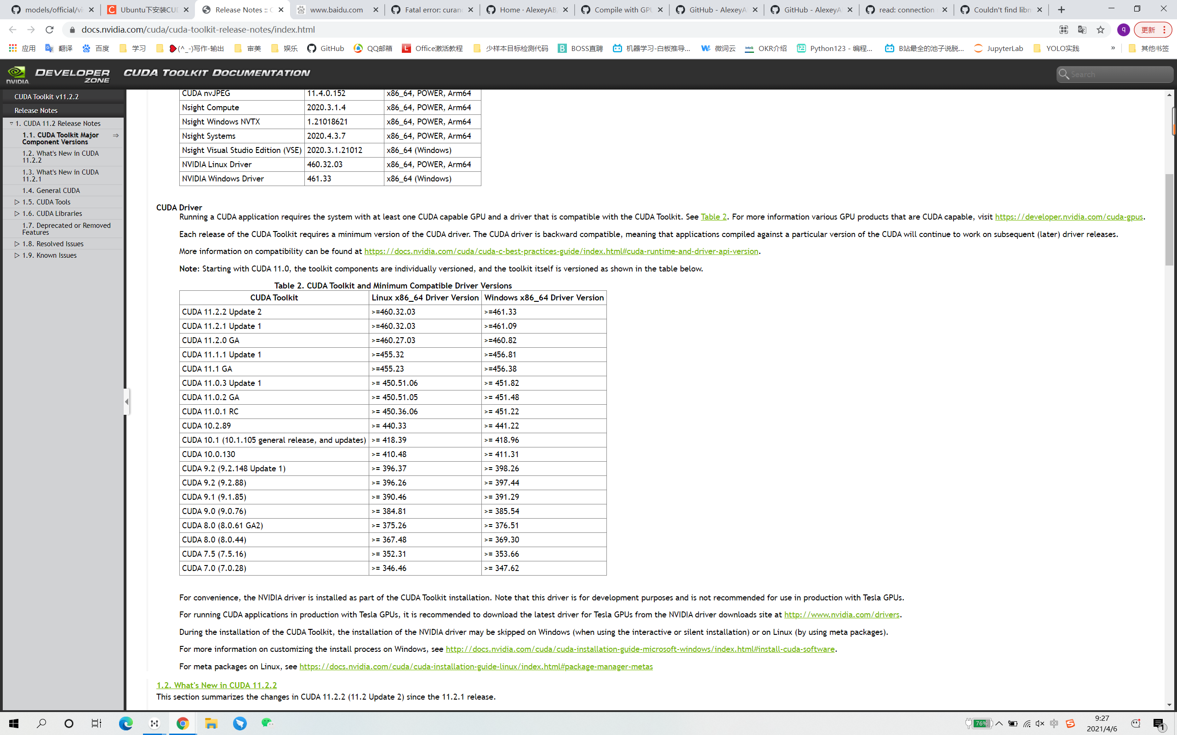Open Task View on the taskbar
The height and width of the screenshot is (735, 1177).
pos(96,724)
